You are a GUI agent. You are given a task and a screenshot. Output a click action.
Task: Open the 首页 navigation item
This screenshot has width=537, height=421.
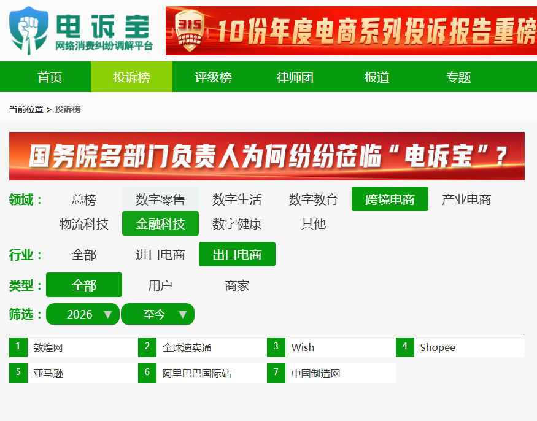pyautogui.click(x=50, y=77)
